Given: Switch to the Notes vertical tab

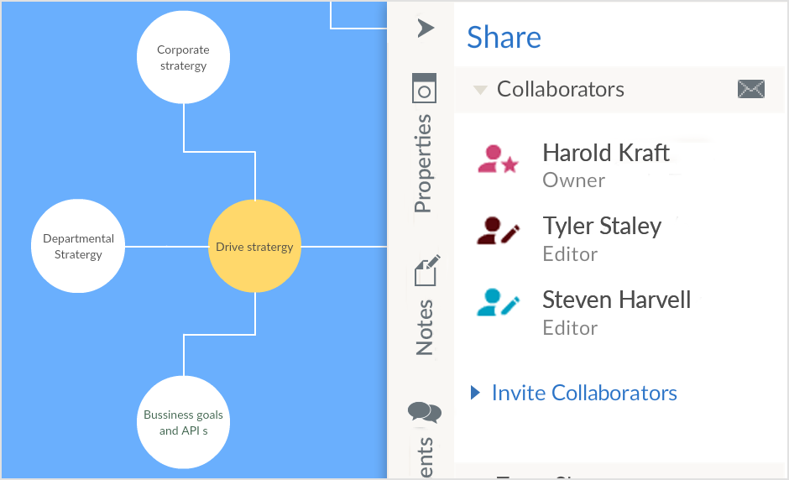Looking at the screenshot, I should coord(425,327).
